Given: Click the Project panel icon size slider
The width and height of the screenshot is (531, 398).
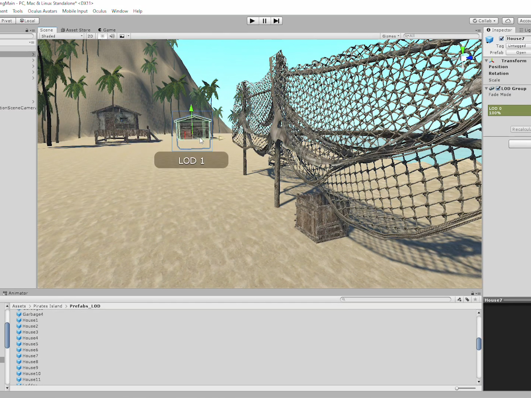Looking at the screenshot, I should coord(457,388).
